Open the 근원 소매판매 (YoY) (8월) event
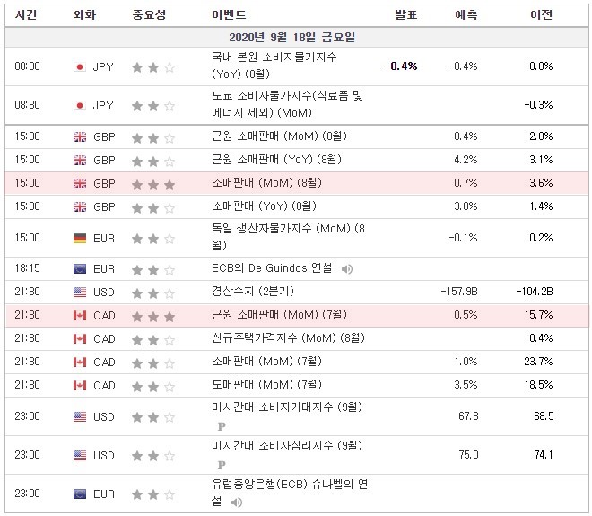Image resolution: width=592 pixels, height=516 pixels. [x=276, y=160]
